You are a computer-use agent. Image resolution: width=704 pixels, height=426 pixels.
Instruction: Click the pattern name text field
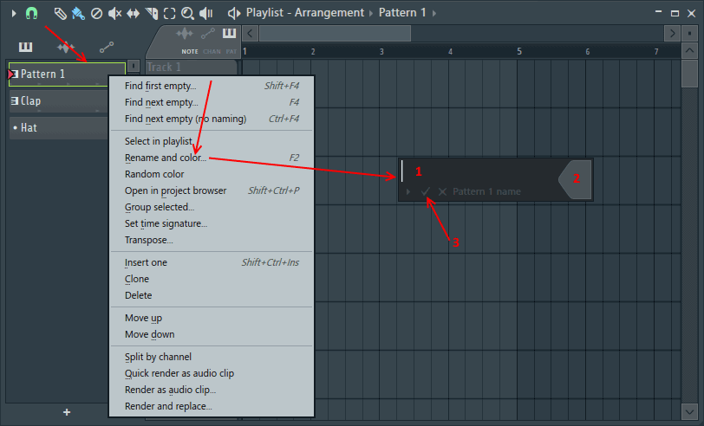click(x=477, y=171)
